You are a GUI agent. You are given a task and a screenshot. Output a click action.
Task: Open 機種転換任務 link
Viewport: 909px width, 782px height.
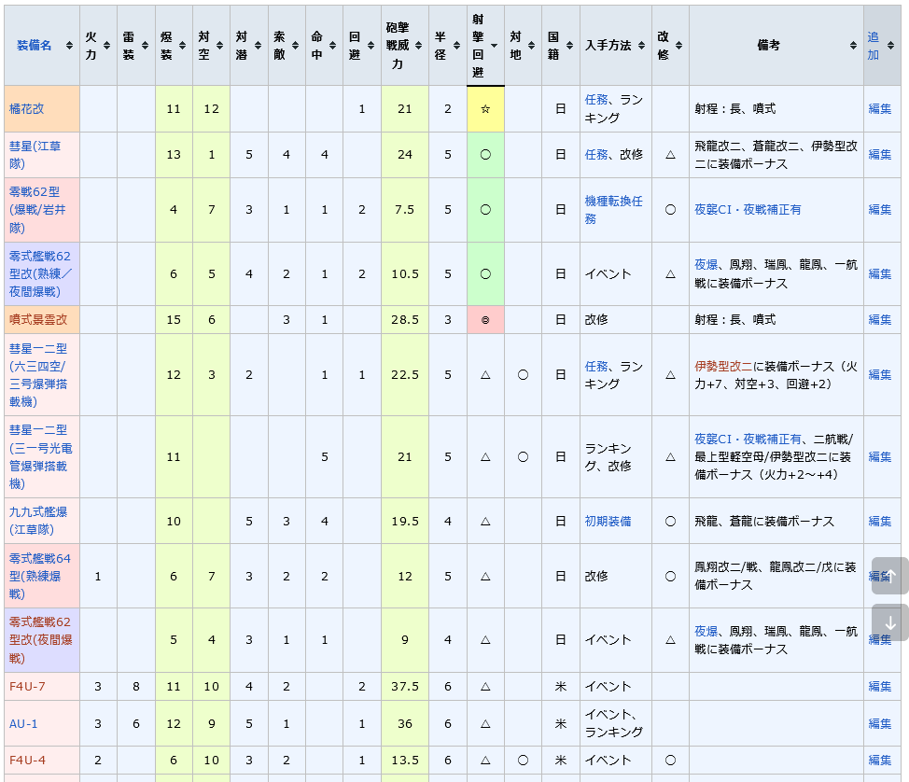[x=613, y=210]
